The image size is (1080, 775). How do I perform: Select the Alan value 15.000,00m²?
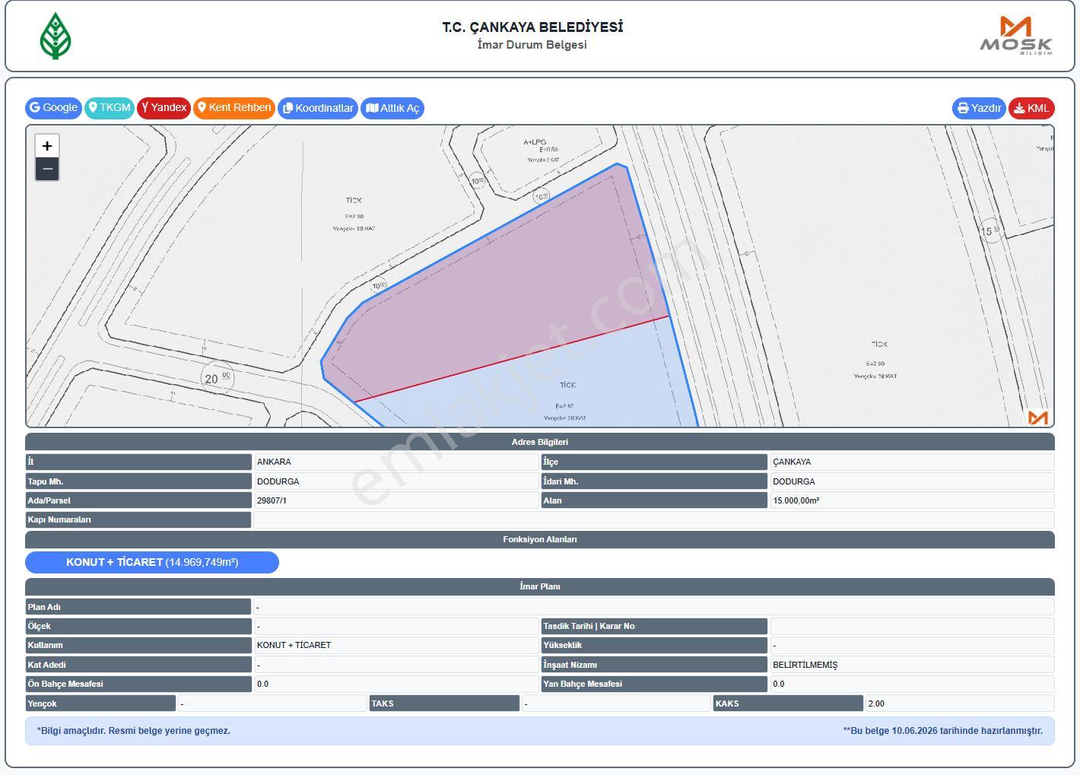pyautogui.click(x=796, y=500)
